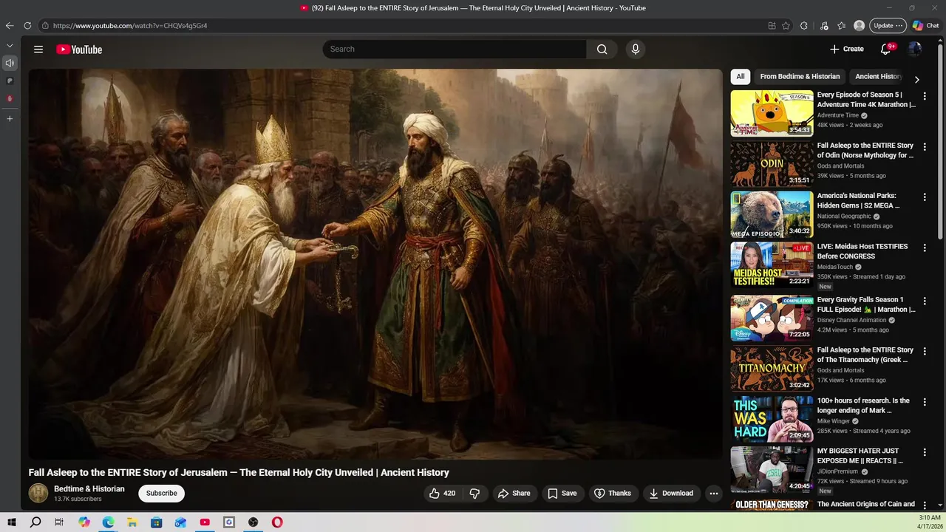Open the Copilot Chat button

[x=926, y=25]
